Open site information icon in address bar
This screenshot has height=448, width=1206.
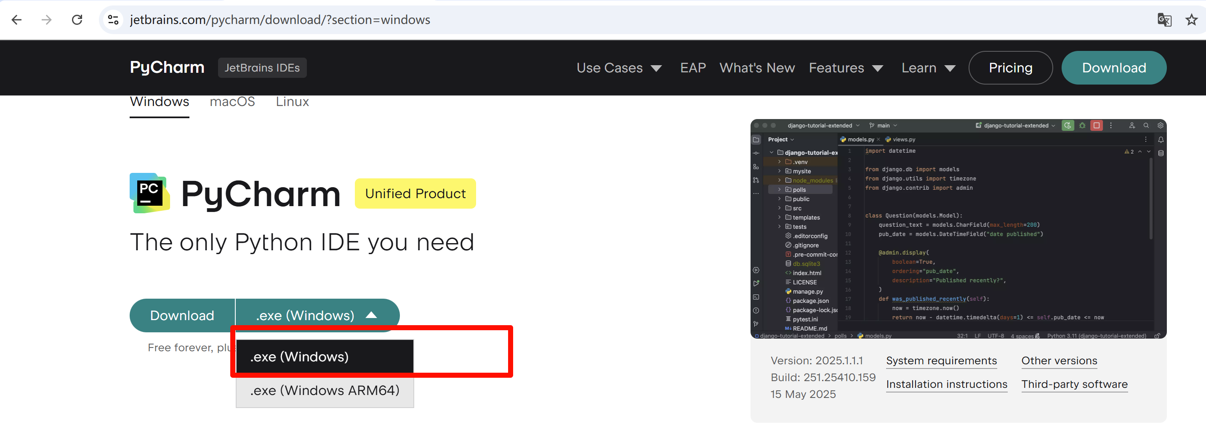click(x=113, y=20)
